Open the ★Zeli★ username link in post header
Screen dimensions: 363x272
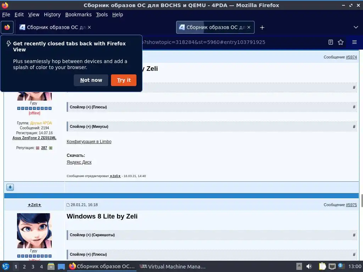[34, 205]
